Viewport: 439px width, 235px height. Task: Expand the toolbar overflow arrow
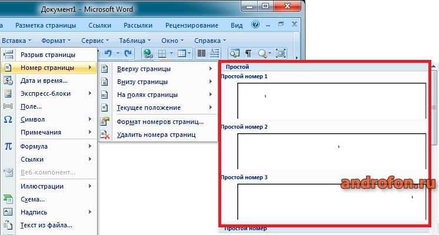tap(297, 58)
